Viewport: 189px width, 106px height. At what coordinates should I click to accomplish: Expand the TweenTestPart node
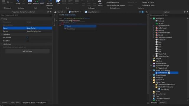[x=154, y=56]
